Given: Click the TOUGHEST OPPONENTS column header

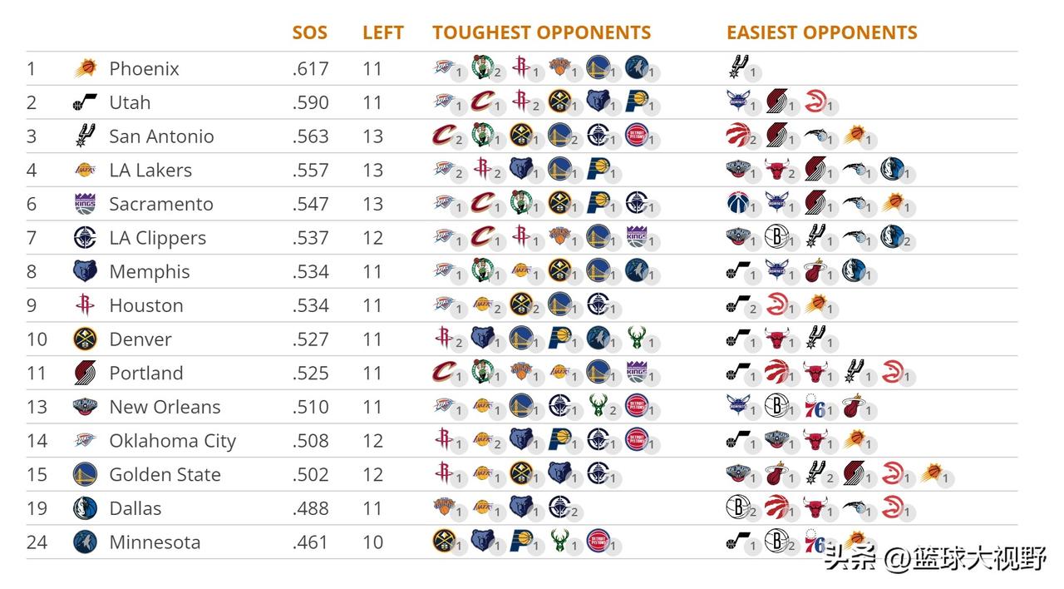Looking at the screenshot, I should (x=541, y=33).
